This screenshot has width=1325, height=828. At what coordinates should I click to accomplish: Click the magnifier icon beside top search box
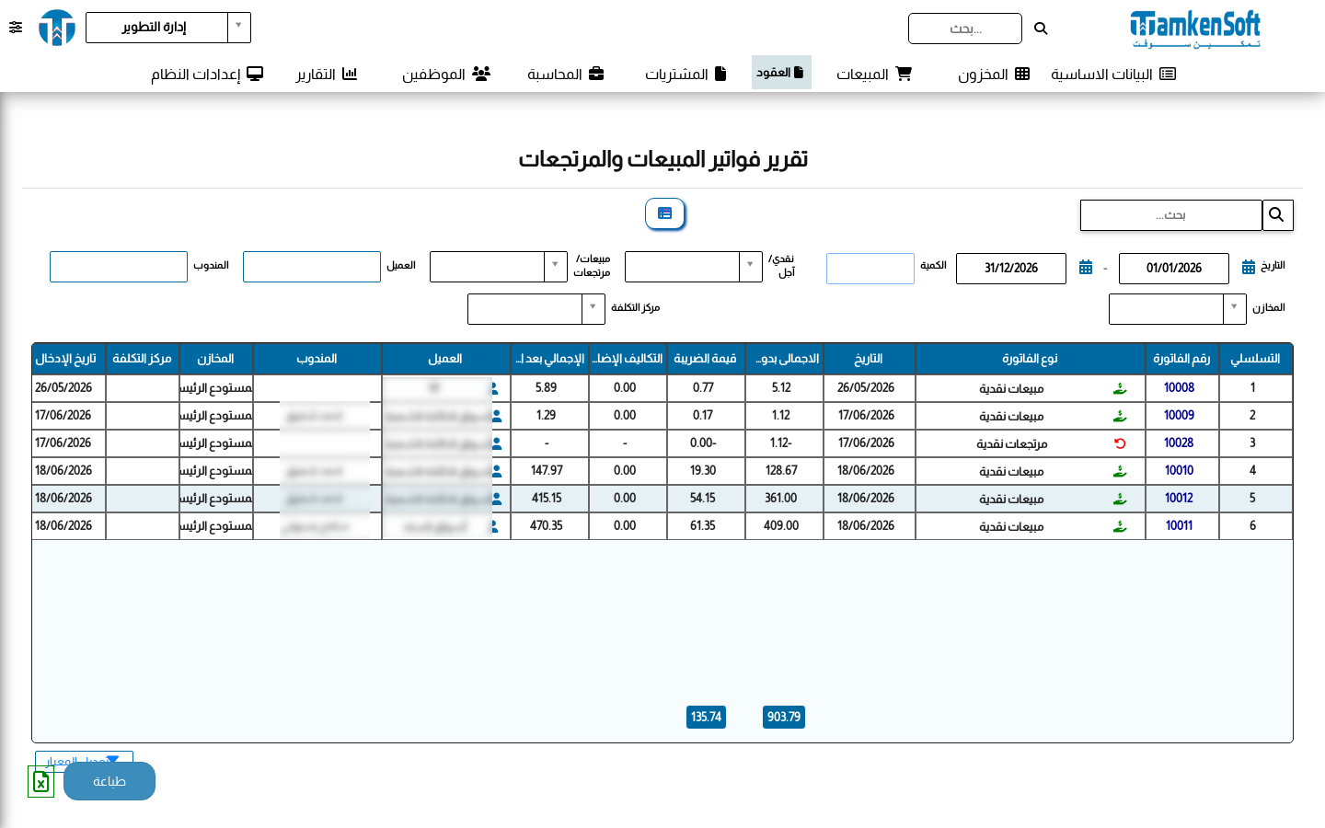(1041, 29)
